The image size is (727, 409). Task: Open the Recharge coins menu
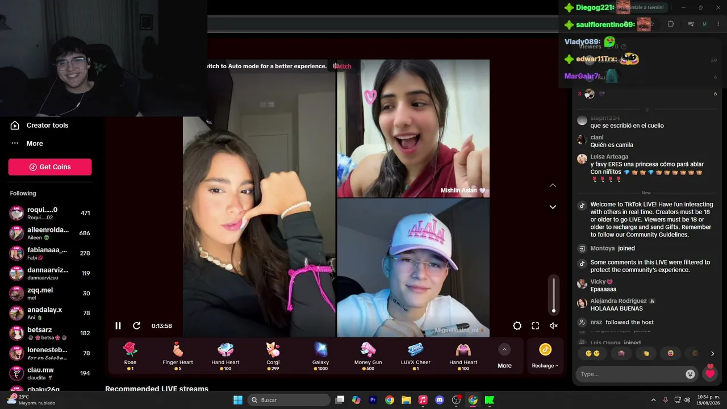click(545, 356)
